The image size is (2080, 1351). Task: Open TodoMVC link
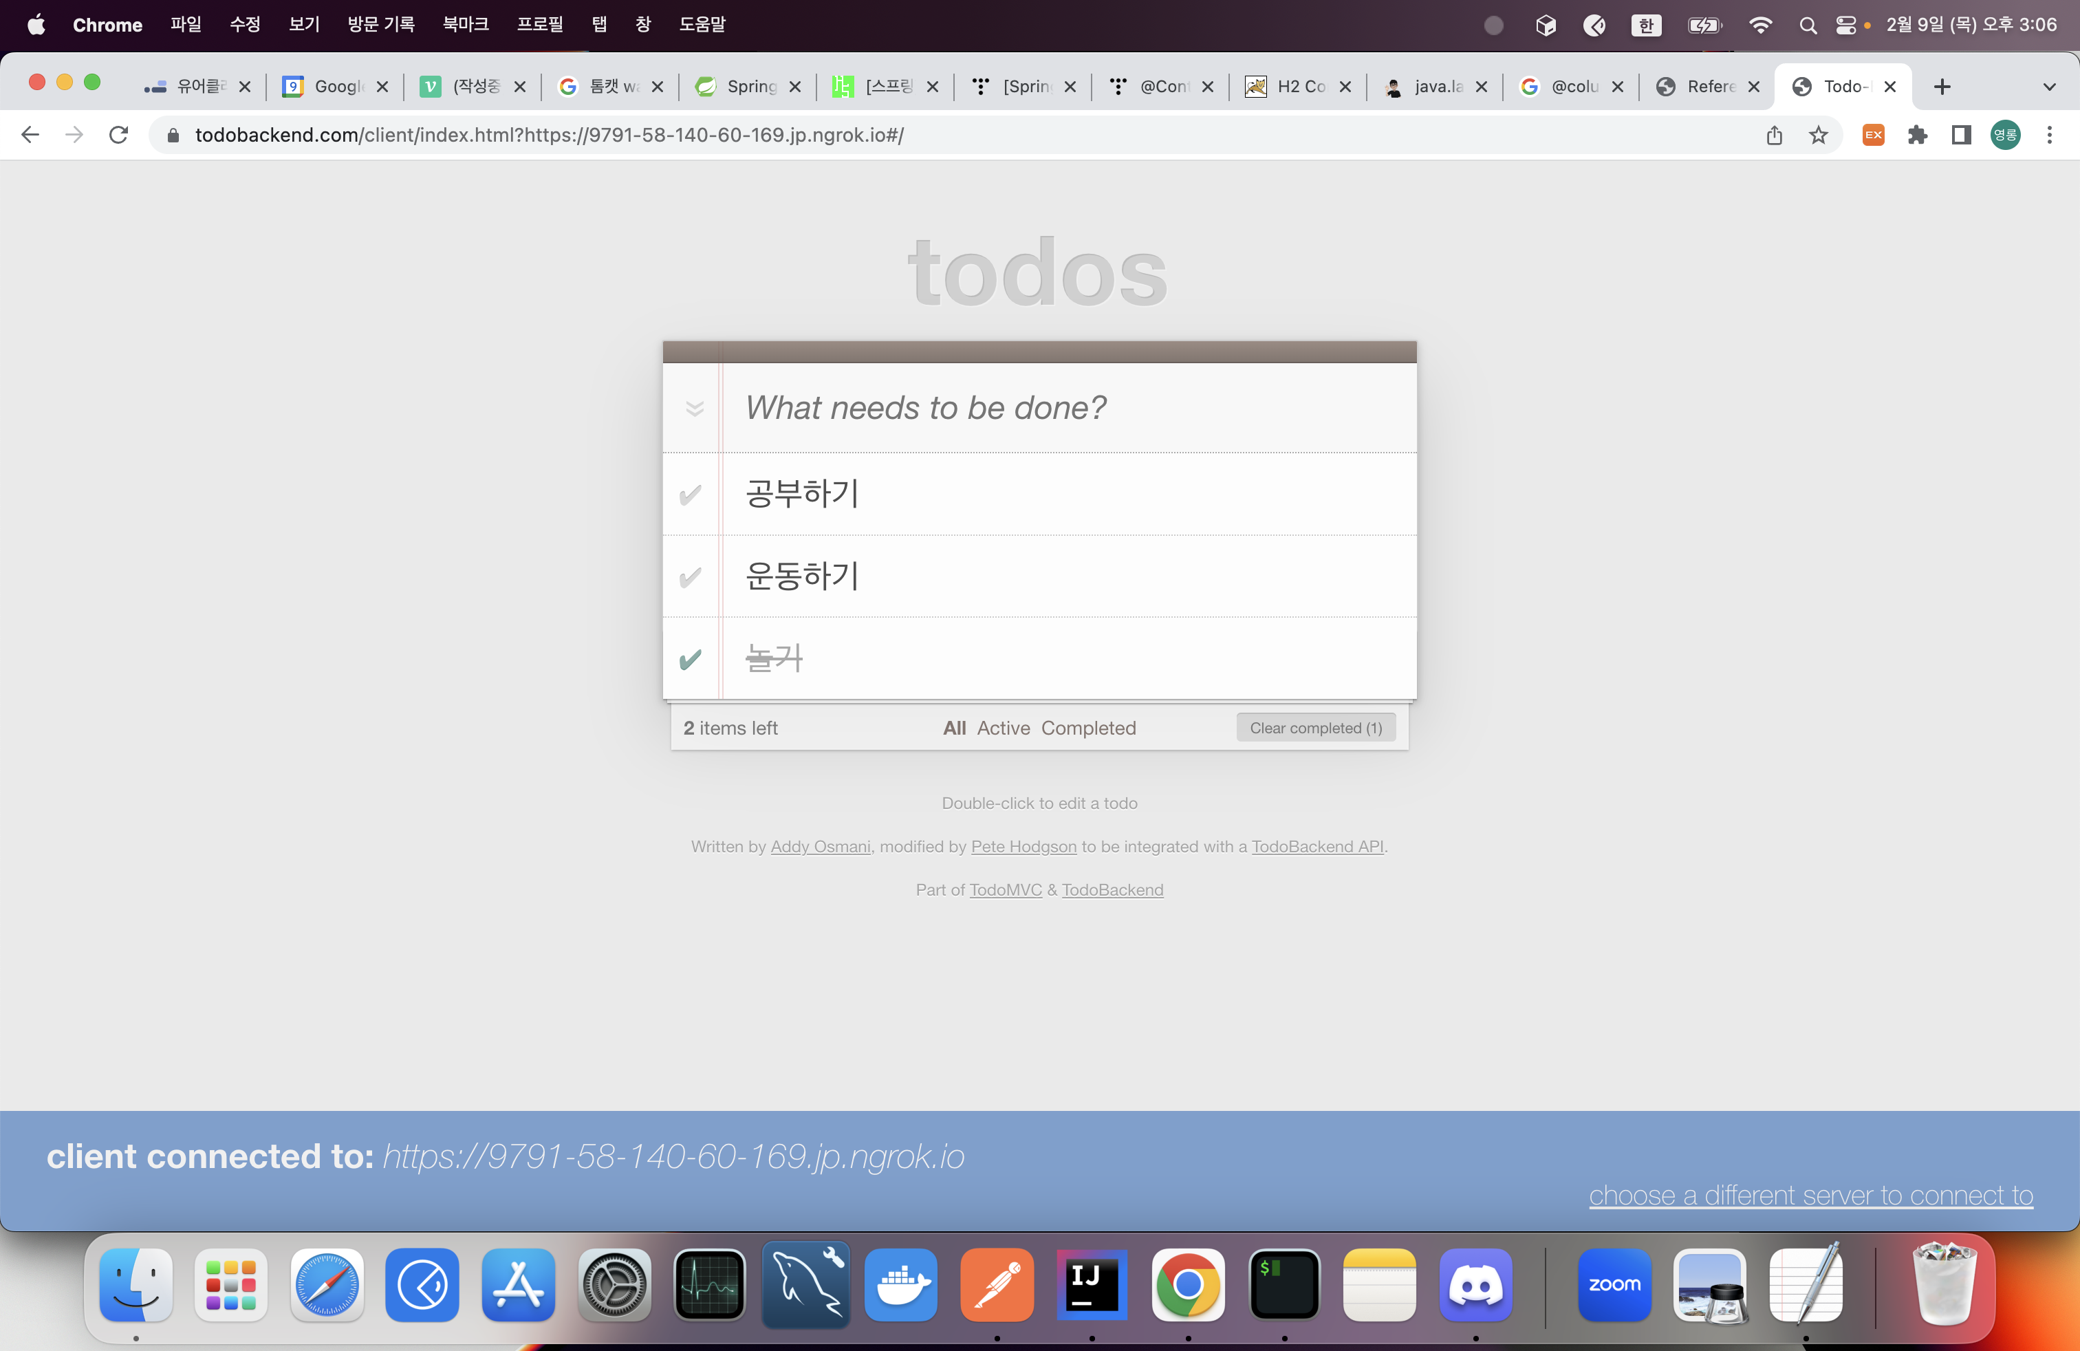(1005, 889)
